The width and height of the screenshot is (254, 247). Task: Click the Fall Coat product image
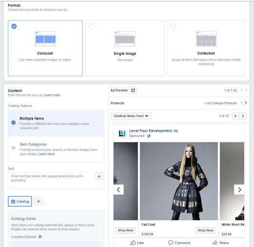179,181
